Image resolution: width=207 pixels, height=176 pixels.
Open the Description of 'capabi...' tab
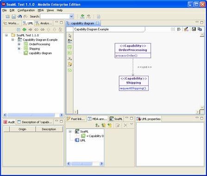coord(35,122)
